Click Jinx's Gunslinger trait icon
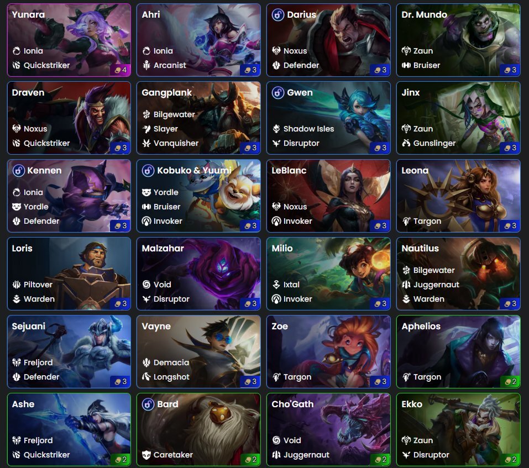 [x=406, y=143]
